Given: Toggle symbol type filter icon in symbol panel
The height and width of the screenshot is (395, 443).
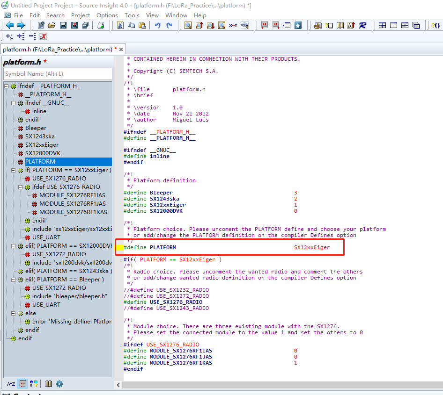Looking at the screenshot, I should coord(34,384).
